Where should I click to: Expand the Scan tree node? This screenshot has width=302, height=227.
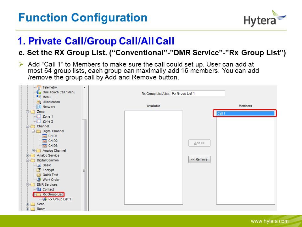(x=28, y=204)
